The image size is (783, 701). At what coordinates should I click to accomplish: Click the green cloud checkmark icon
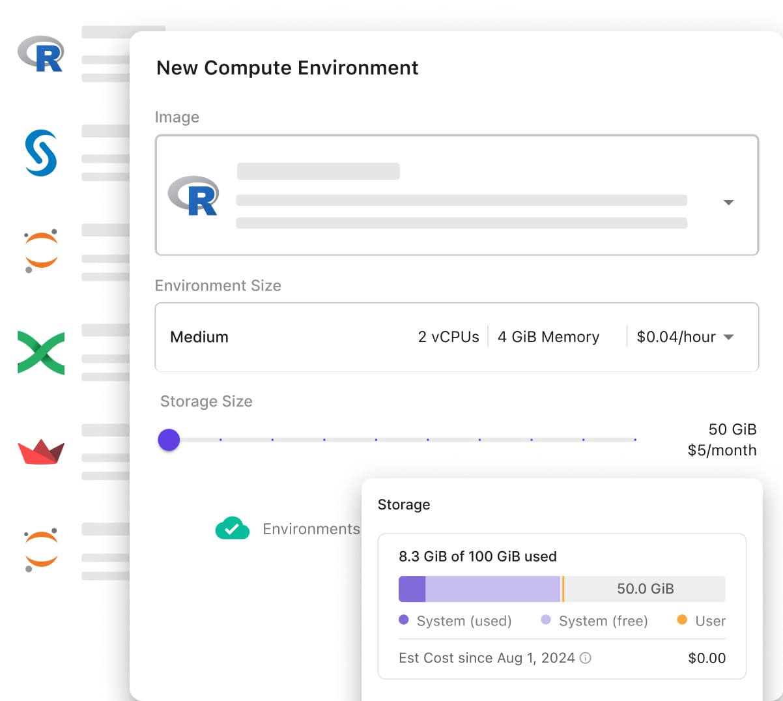pyautogui.click(x=233, y=528)
